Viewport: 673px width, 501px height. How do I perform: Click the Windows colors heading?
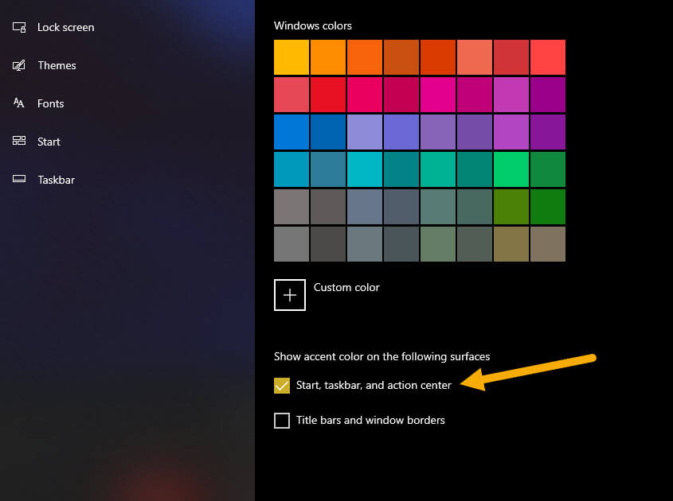[x=313, y=25]
